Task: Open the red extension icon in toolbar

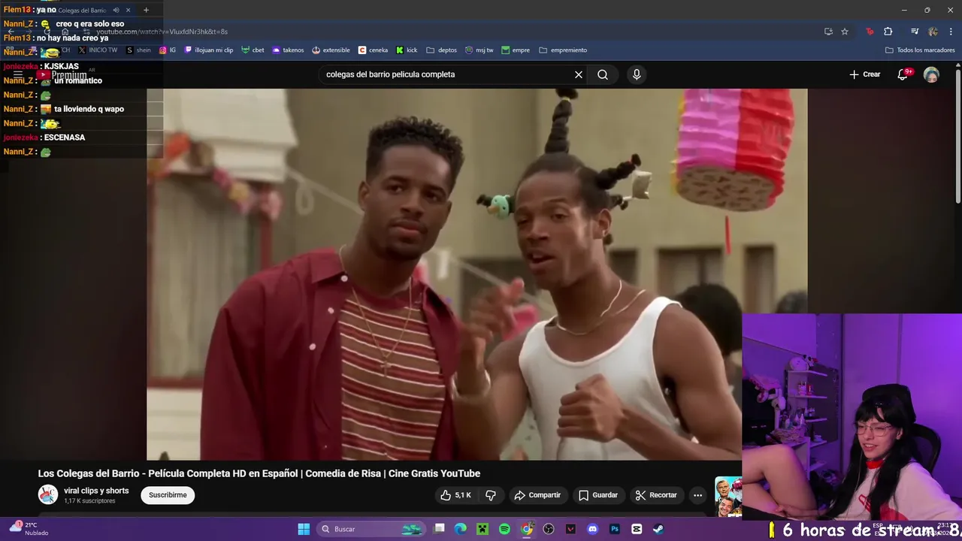Action: [870, 32]
